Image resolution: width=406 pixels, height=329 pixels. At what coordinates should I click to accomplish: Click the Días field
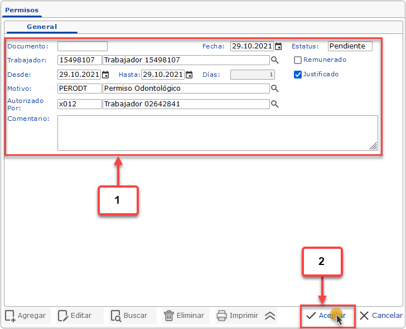253,75
